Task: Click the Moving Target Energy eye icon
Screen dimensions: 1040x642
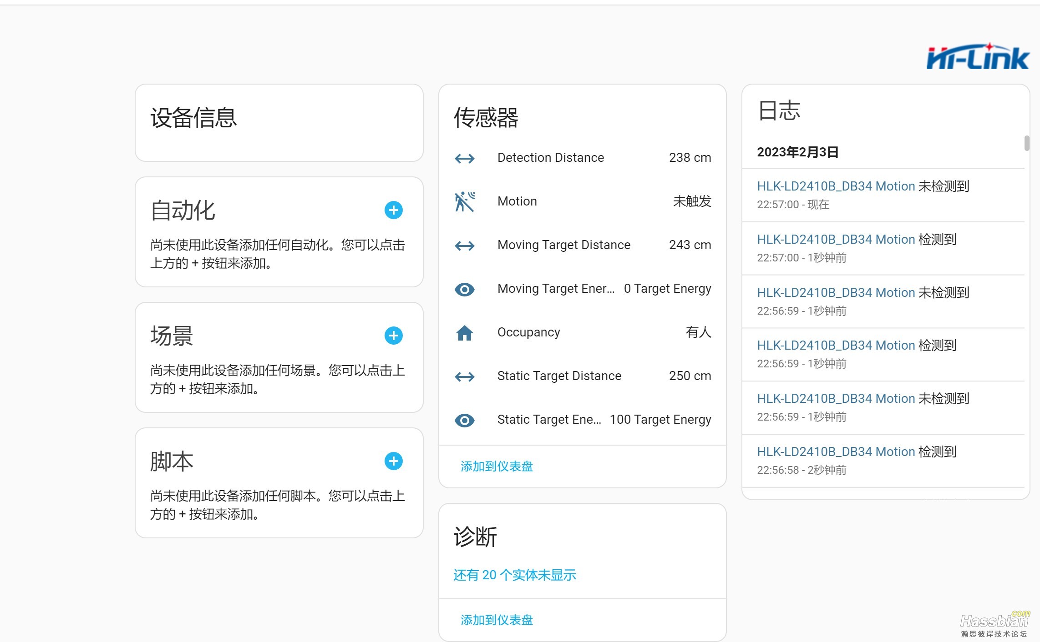Action: click(464, 289)
